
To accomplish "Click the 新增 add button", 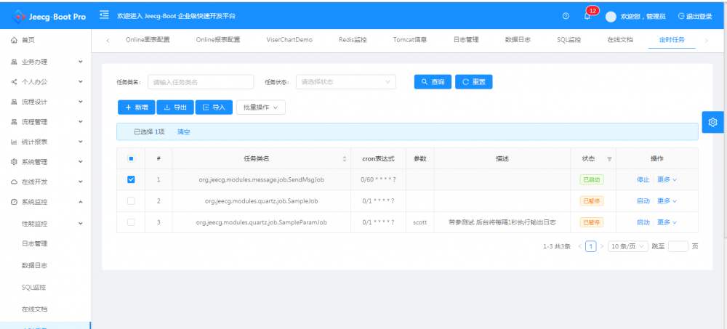I will [x=137, y=107].
